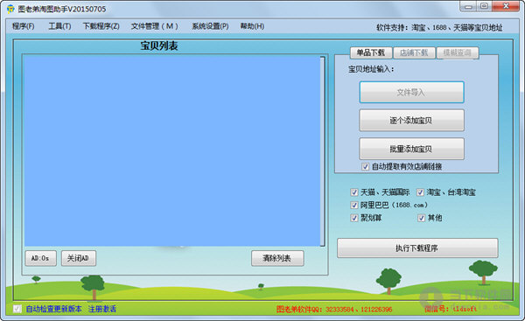Click the 注册激活 link
This screenshot has width=525, height=321.
[x=102, y=309]
